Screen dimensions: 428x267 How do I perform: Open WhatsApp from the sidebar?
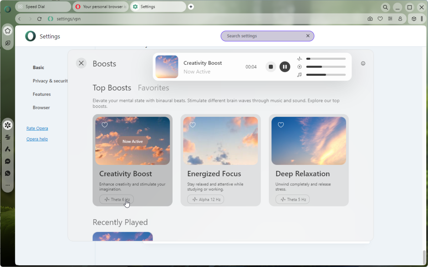(x=8, y=173)
